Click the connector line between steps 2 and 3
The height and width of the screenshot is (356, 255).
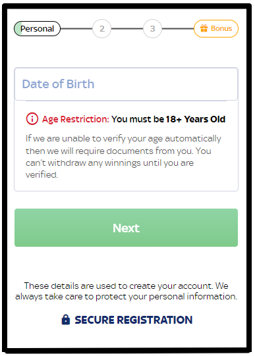pyautogui.click(x=127, y=28)
